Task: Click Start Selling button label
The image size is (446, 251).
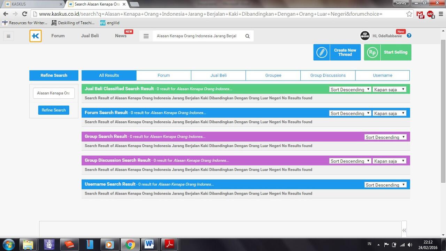Action: pos(395,52)
